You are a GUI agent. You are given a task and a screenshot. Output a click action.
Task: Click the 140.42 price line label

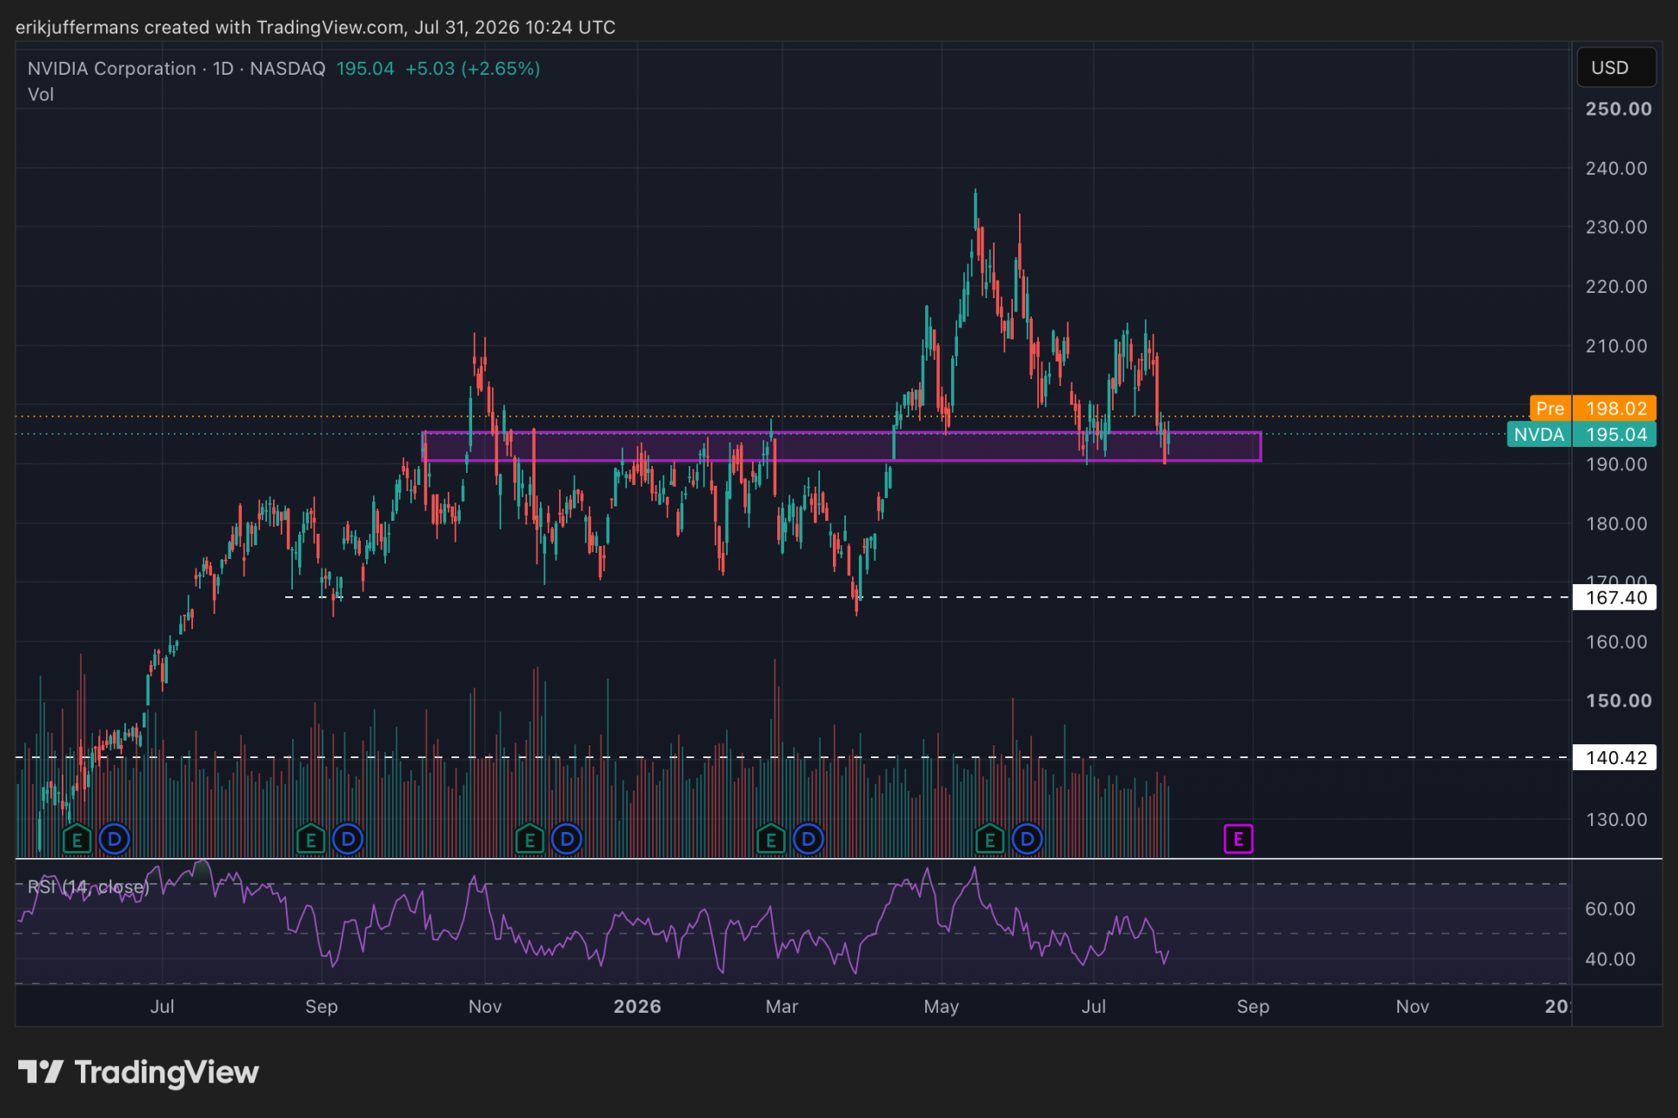pyautogui.click(x=1615, y=757)
